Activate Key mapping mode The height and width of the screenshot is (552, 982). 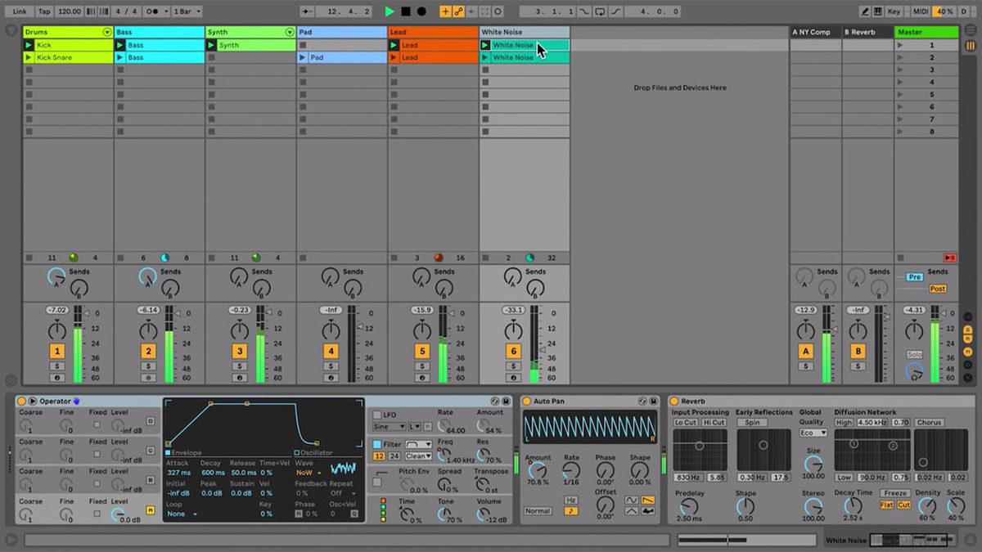click(894, 11)
